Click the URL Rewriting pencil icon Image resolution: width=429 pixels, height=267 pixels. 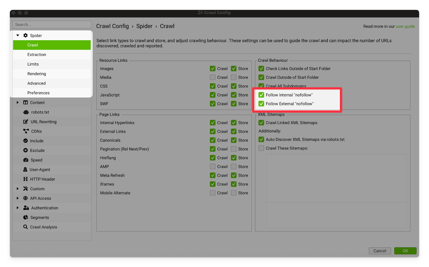[x=25, y=122]
